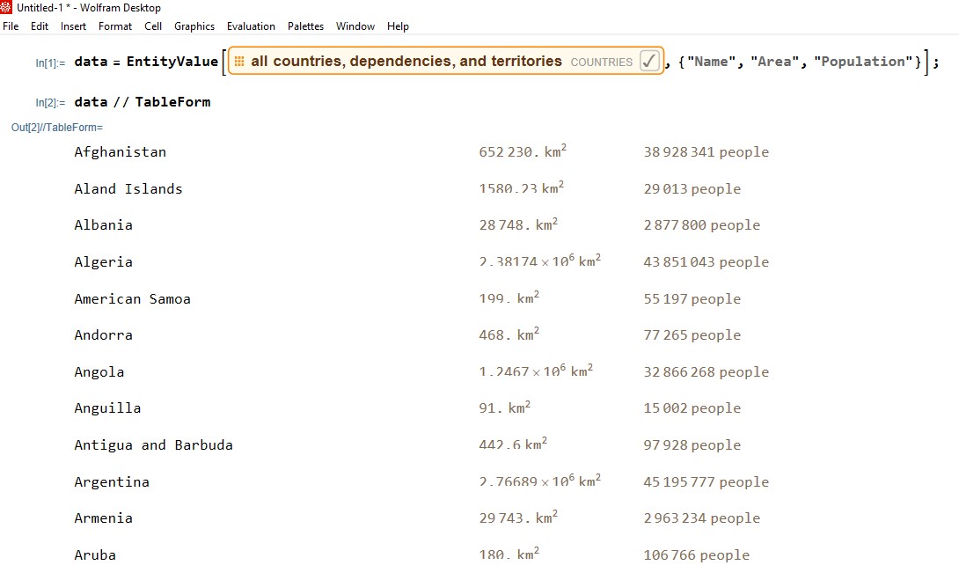Place cursor in data // TableForm input
The width and height of the screenshot is (959, 580).
point(142,102)
